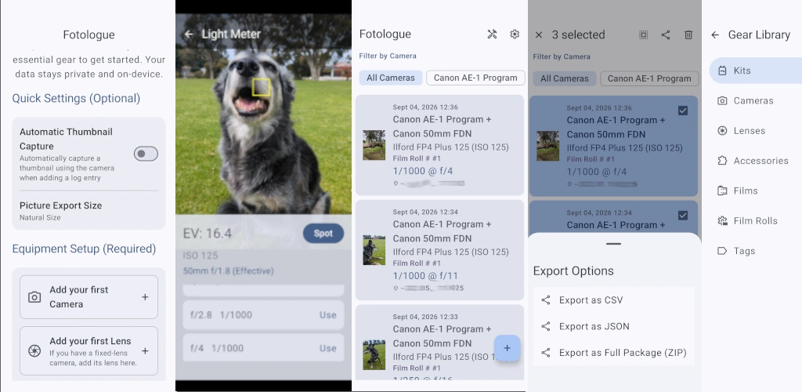
Task: Open the tools icon beside Fotologue title
Action: 492,34
